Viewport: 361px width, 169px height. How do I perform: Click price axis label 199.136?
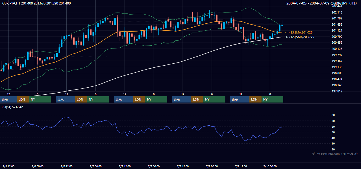coord(337,67)
